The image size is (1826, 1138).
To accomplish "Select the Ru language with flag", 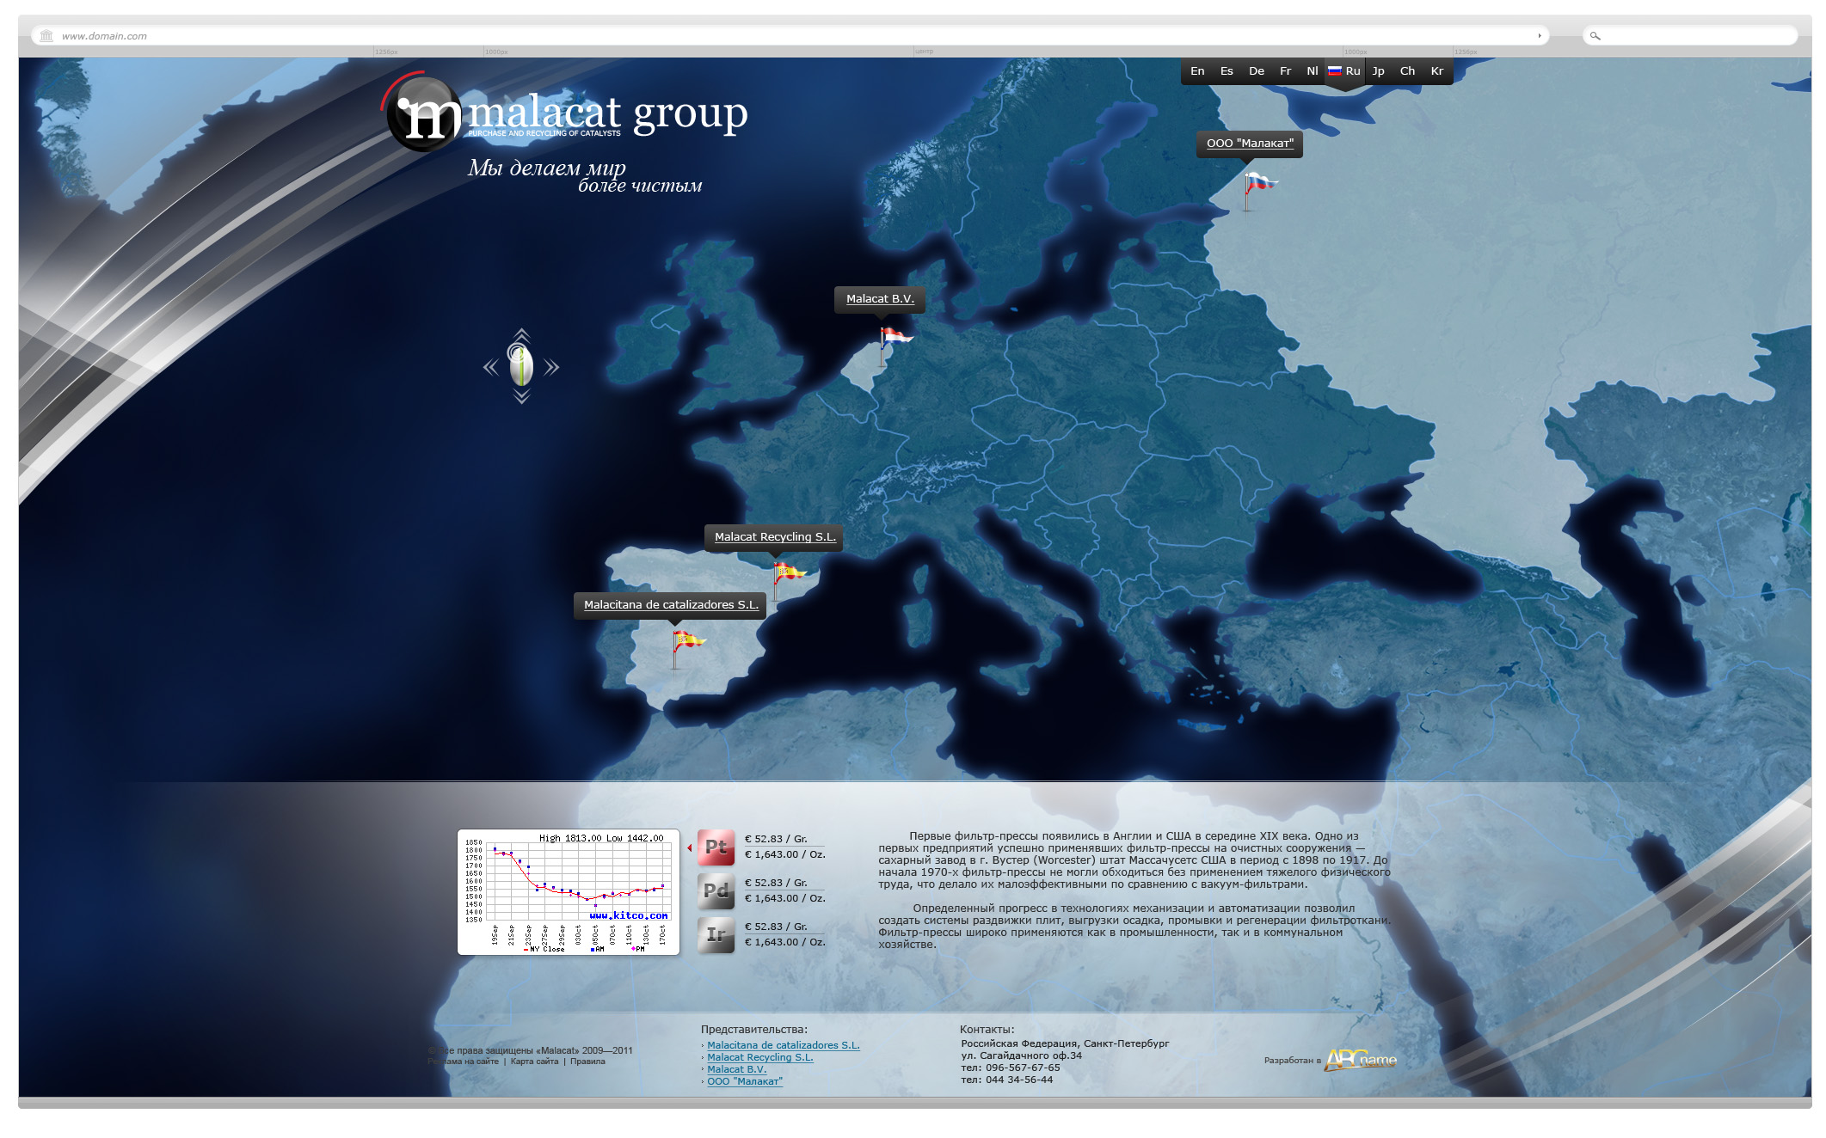I will coord(1344,71).
